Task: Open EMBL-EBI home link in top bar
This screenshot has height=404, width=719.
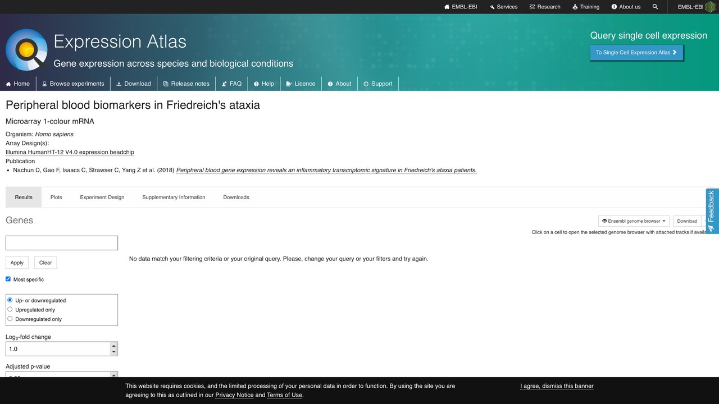Action: pos(461,7)
